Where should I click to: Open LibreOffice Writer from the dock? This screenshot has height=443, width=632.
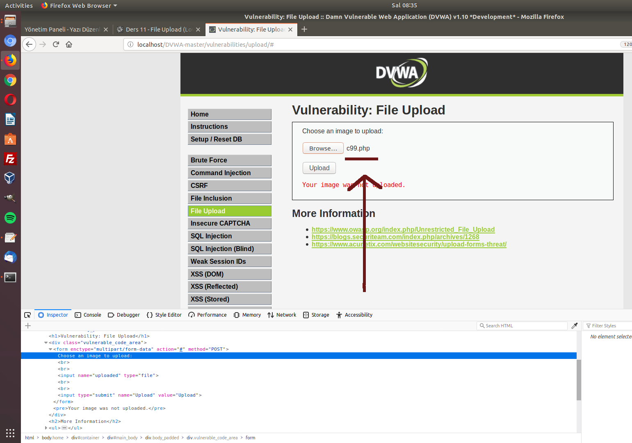(x=10, y=119)
